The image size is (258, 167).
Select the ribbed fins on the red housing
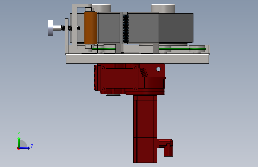(x=144, y=73)
